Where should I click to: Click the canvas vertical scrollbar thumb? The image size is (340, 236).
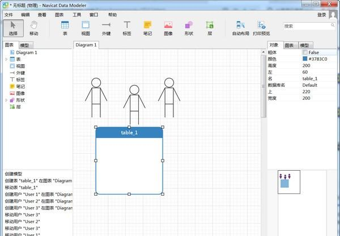(263, 86)
